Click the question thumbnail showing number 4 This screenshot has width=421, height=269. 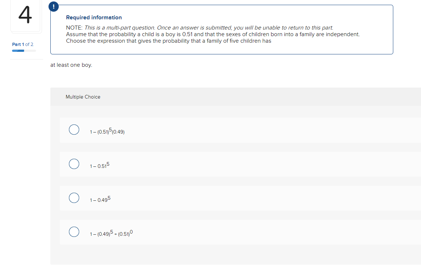(26, 16)
